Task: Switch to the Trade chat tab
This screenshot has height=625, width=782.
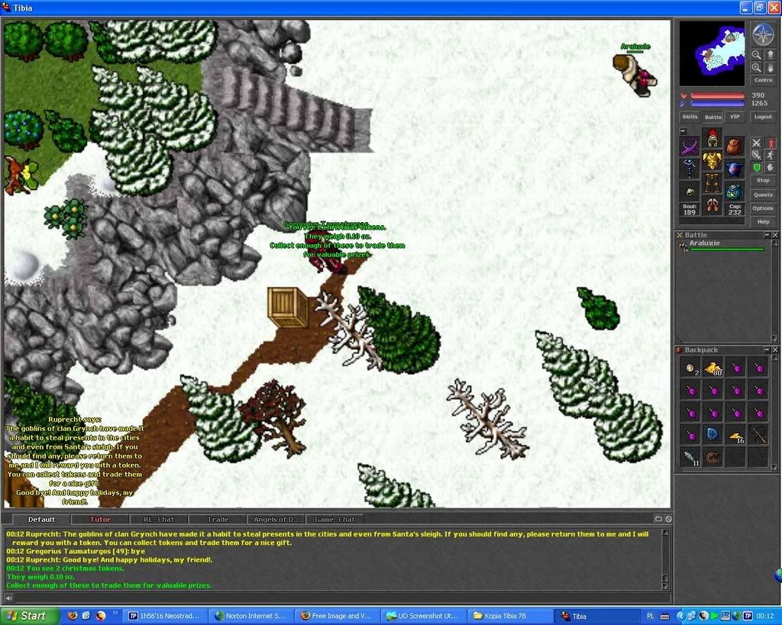Action: point(218,520)
